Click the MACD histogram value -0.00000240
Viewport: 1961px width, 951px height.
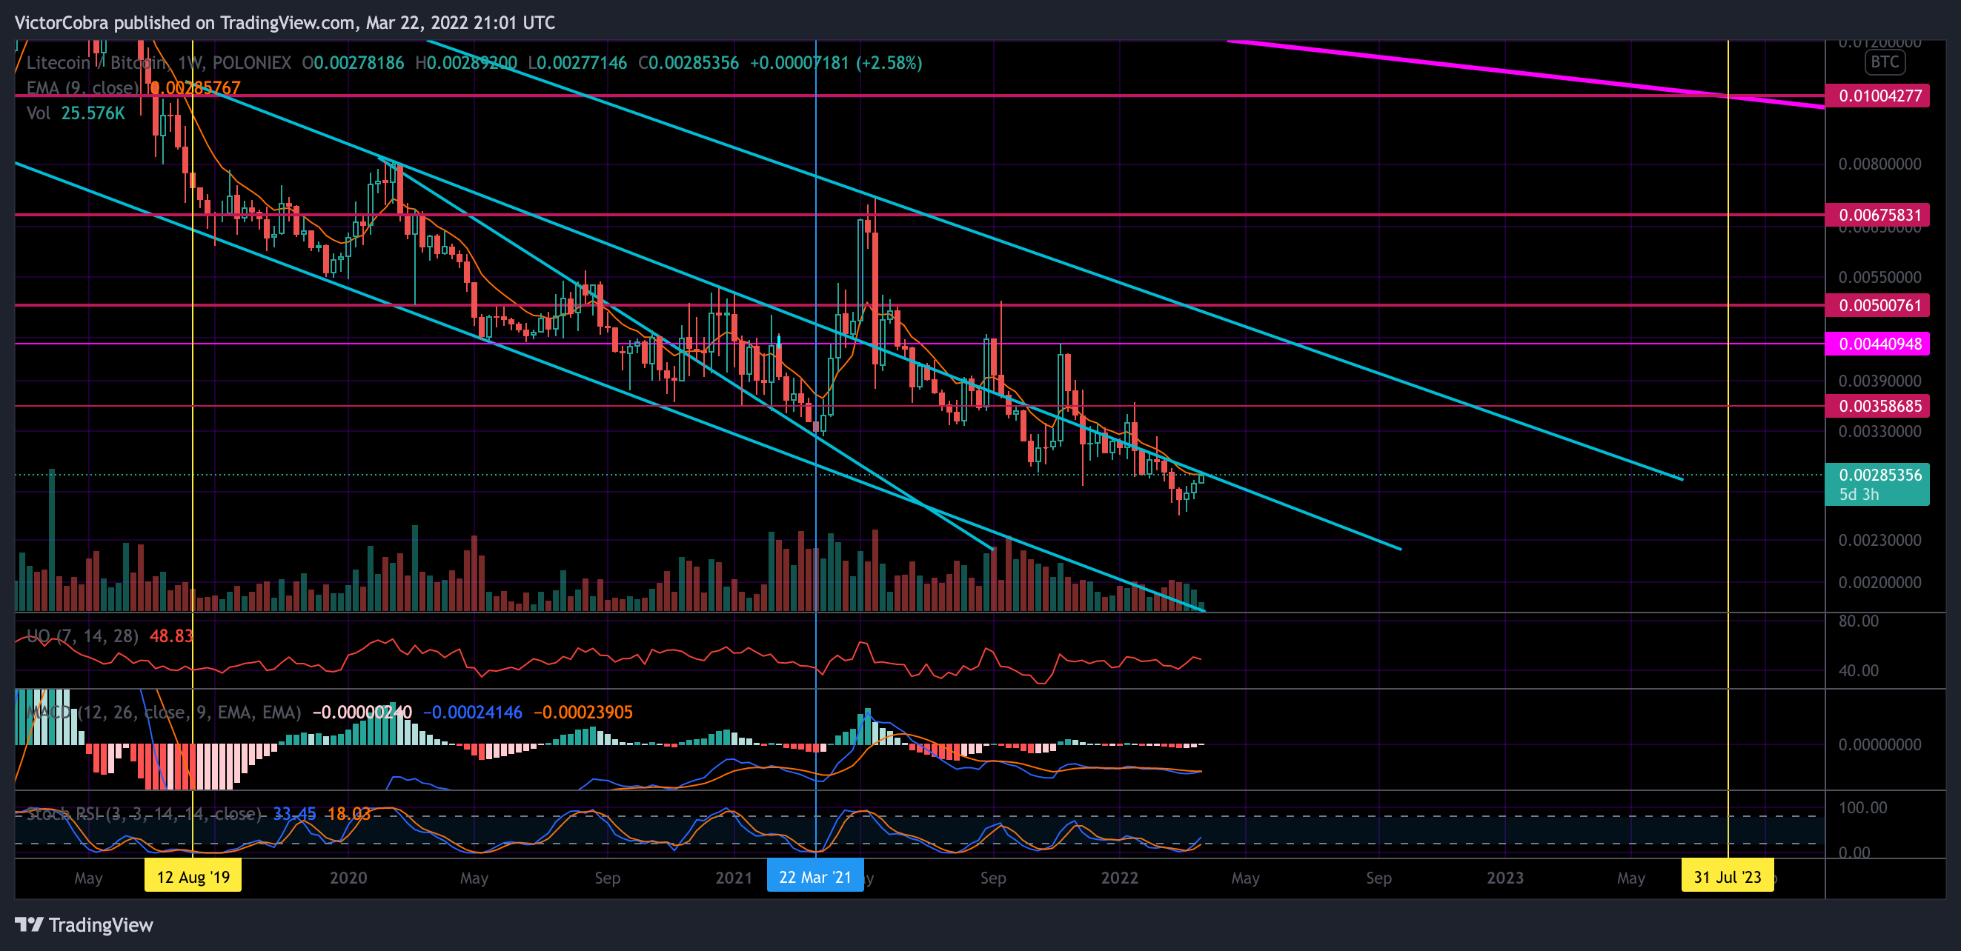[x=362, y=712]
